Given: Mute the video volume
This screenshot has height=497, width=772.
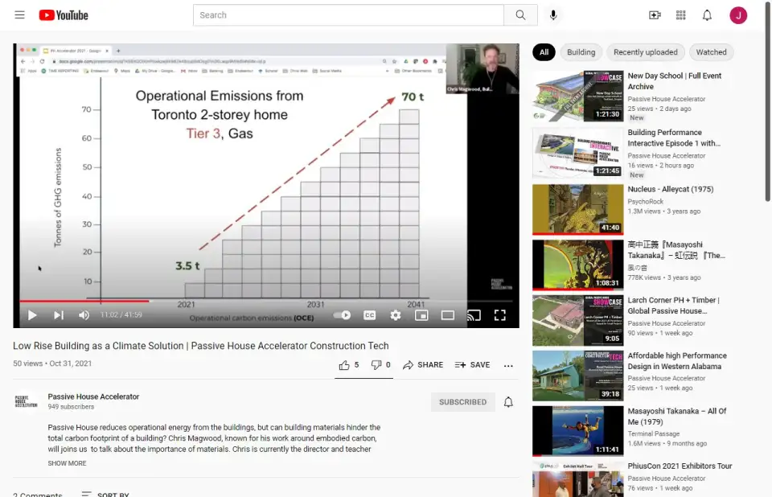Looking at the screenshot, I should [x=84, y=315].
